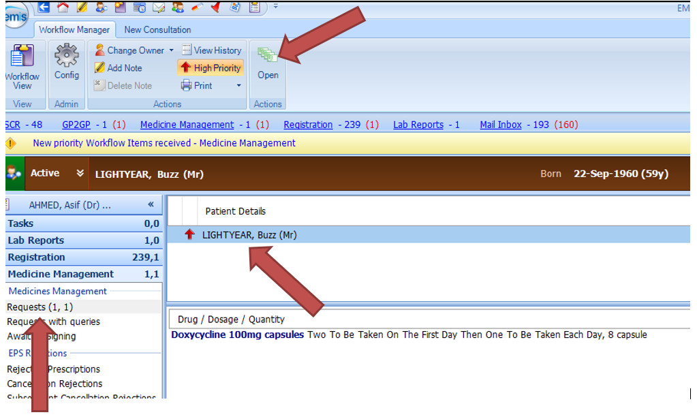Screen dimensions: 697x419
Task: Click the envelope icon in the top toolbar
Action: tap(159, 7)
